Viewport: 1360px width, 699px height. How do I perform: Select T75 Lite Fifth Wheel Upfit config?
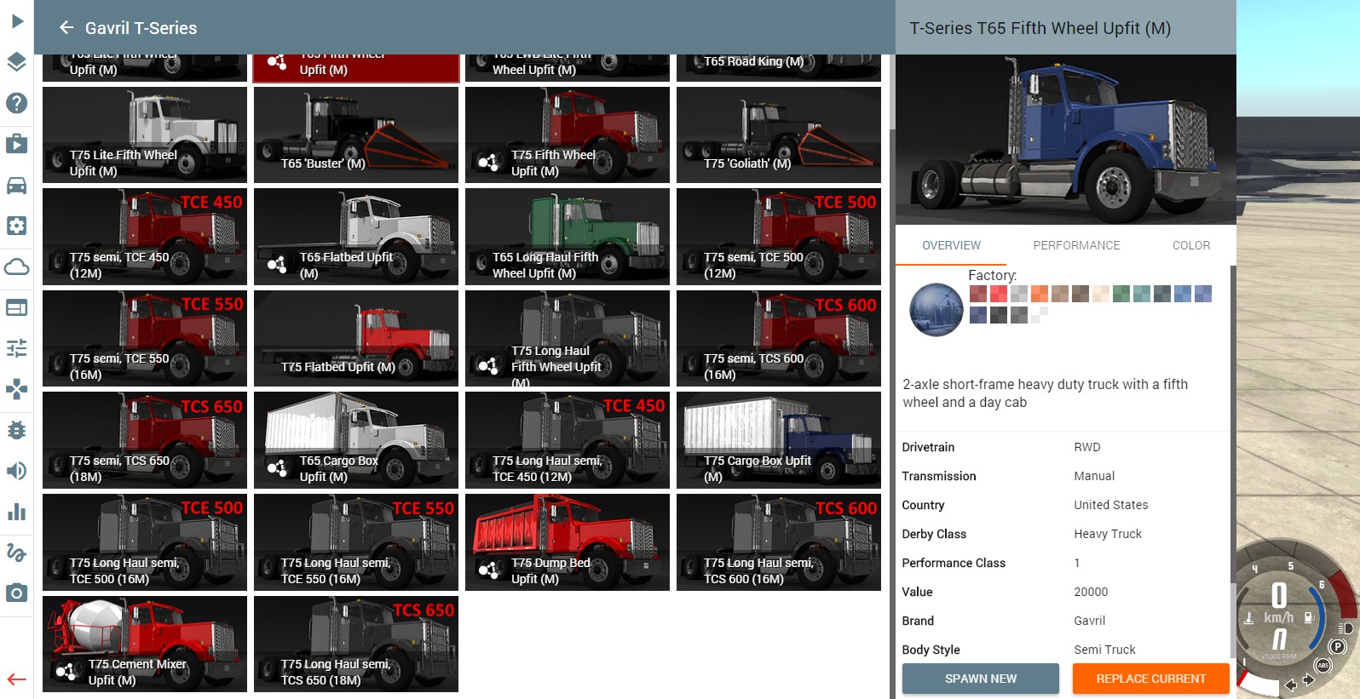click(145, 135)
